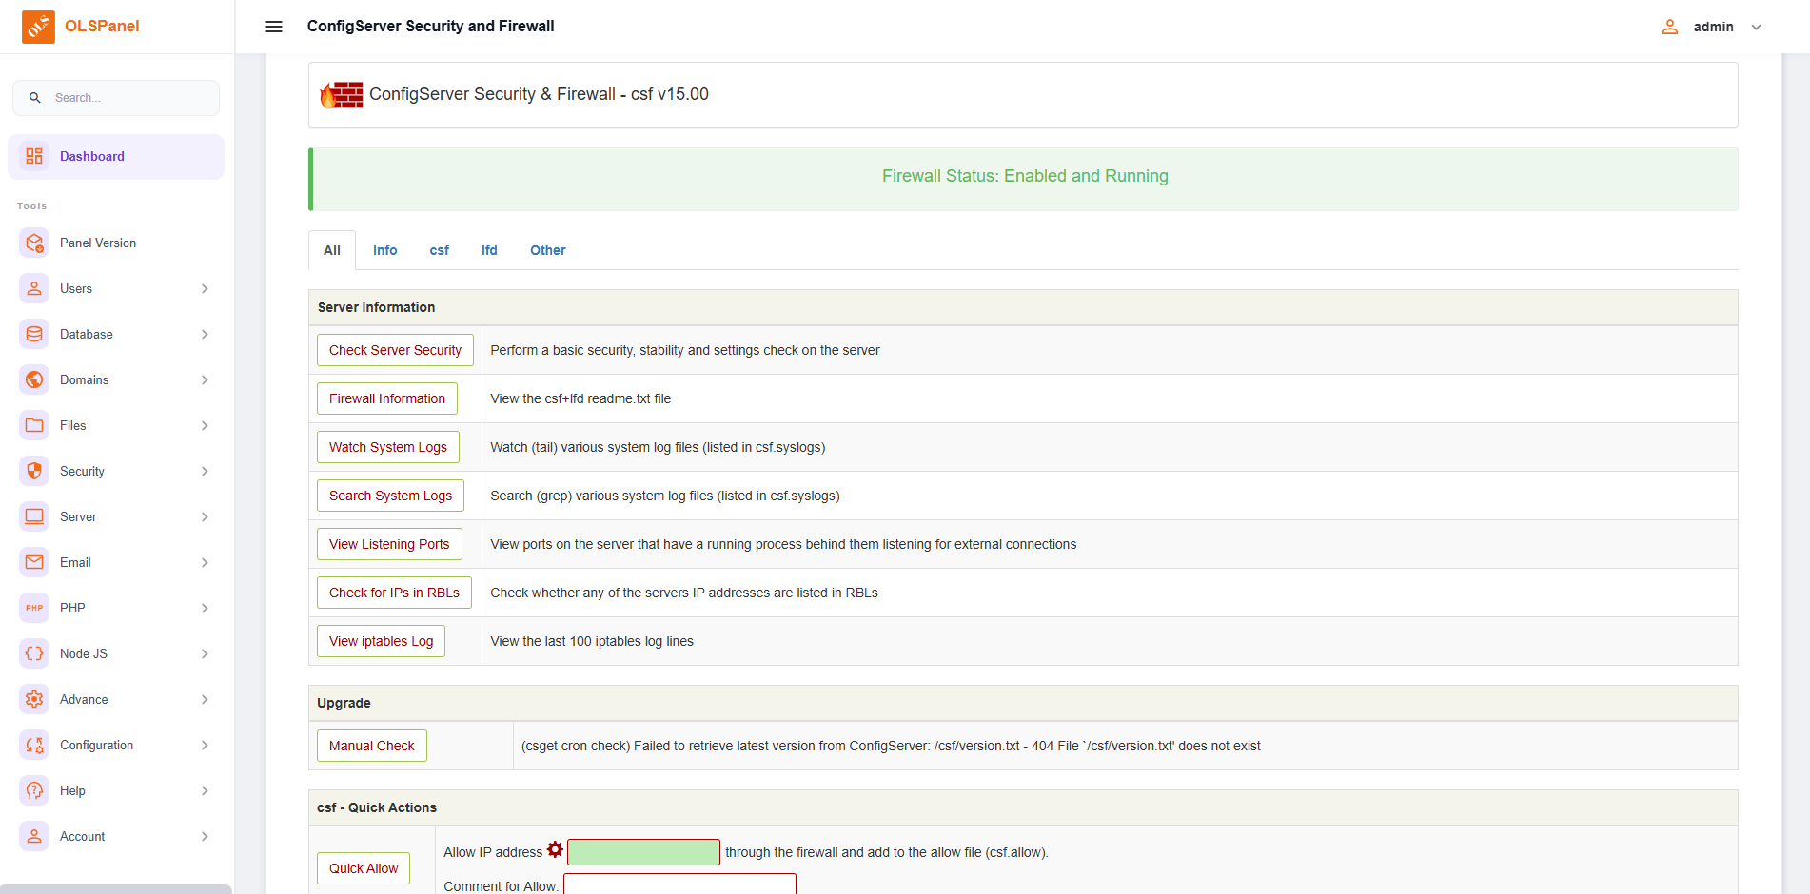Expand the Email menu chevron
The height and width of the screenshot is (894, 1810).
pos(205,562)
